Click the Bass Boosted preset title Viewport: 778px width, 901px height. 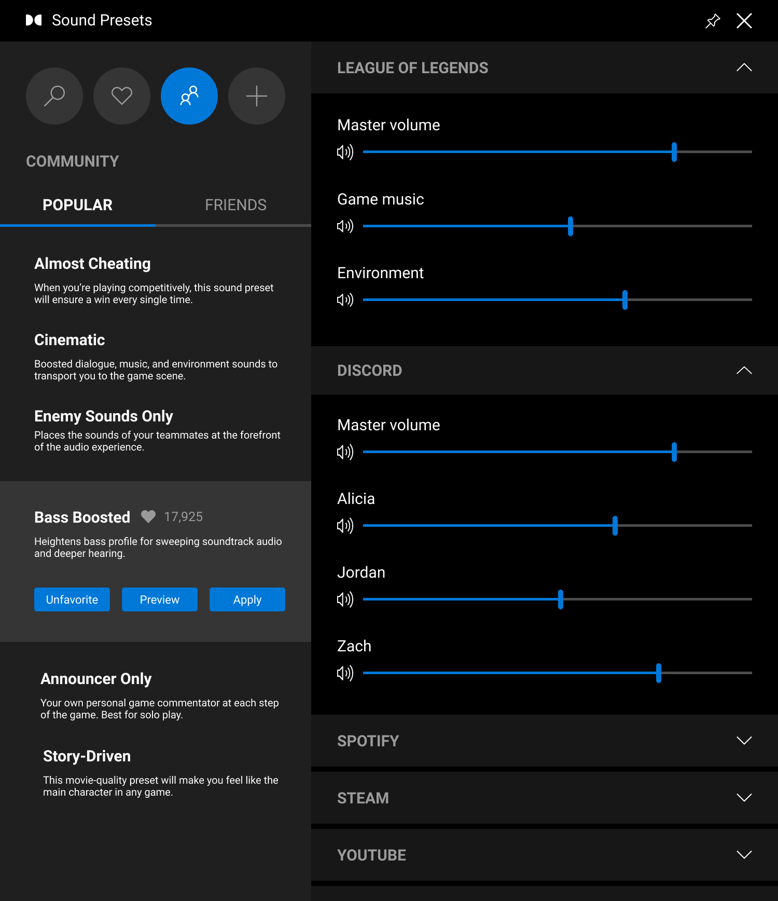pos(82,517)
